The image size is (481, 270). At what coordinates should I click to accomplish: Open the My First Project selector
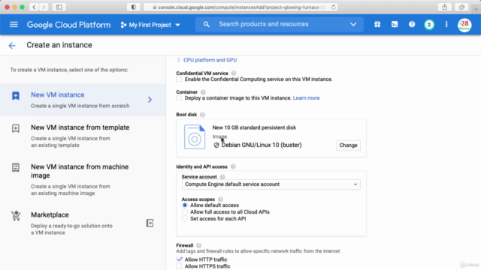(150, 25)
